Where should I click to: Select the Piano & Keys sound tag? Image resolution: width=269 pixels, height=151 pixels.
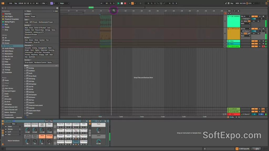pyautogui.click(x=39, y=30)
